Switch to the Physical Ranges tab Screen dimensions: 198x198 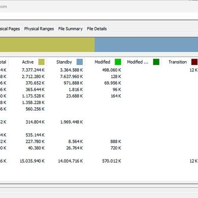point(39,29)
